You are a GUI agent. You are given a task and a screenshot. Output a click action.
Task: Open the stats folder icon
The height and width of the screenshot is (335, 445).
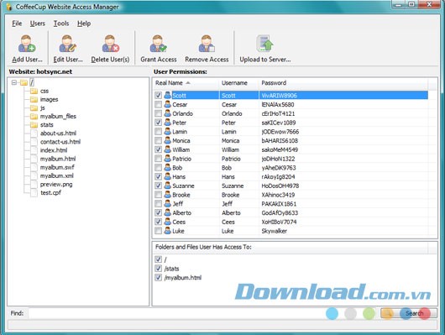[34, 125]
